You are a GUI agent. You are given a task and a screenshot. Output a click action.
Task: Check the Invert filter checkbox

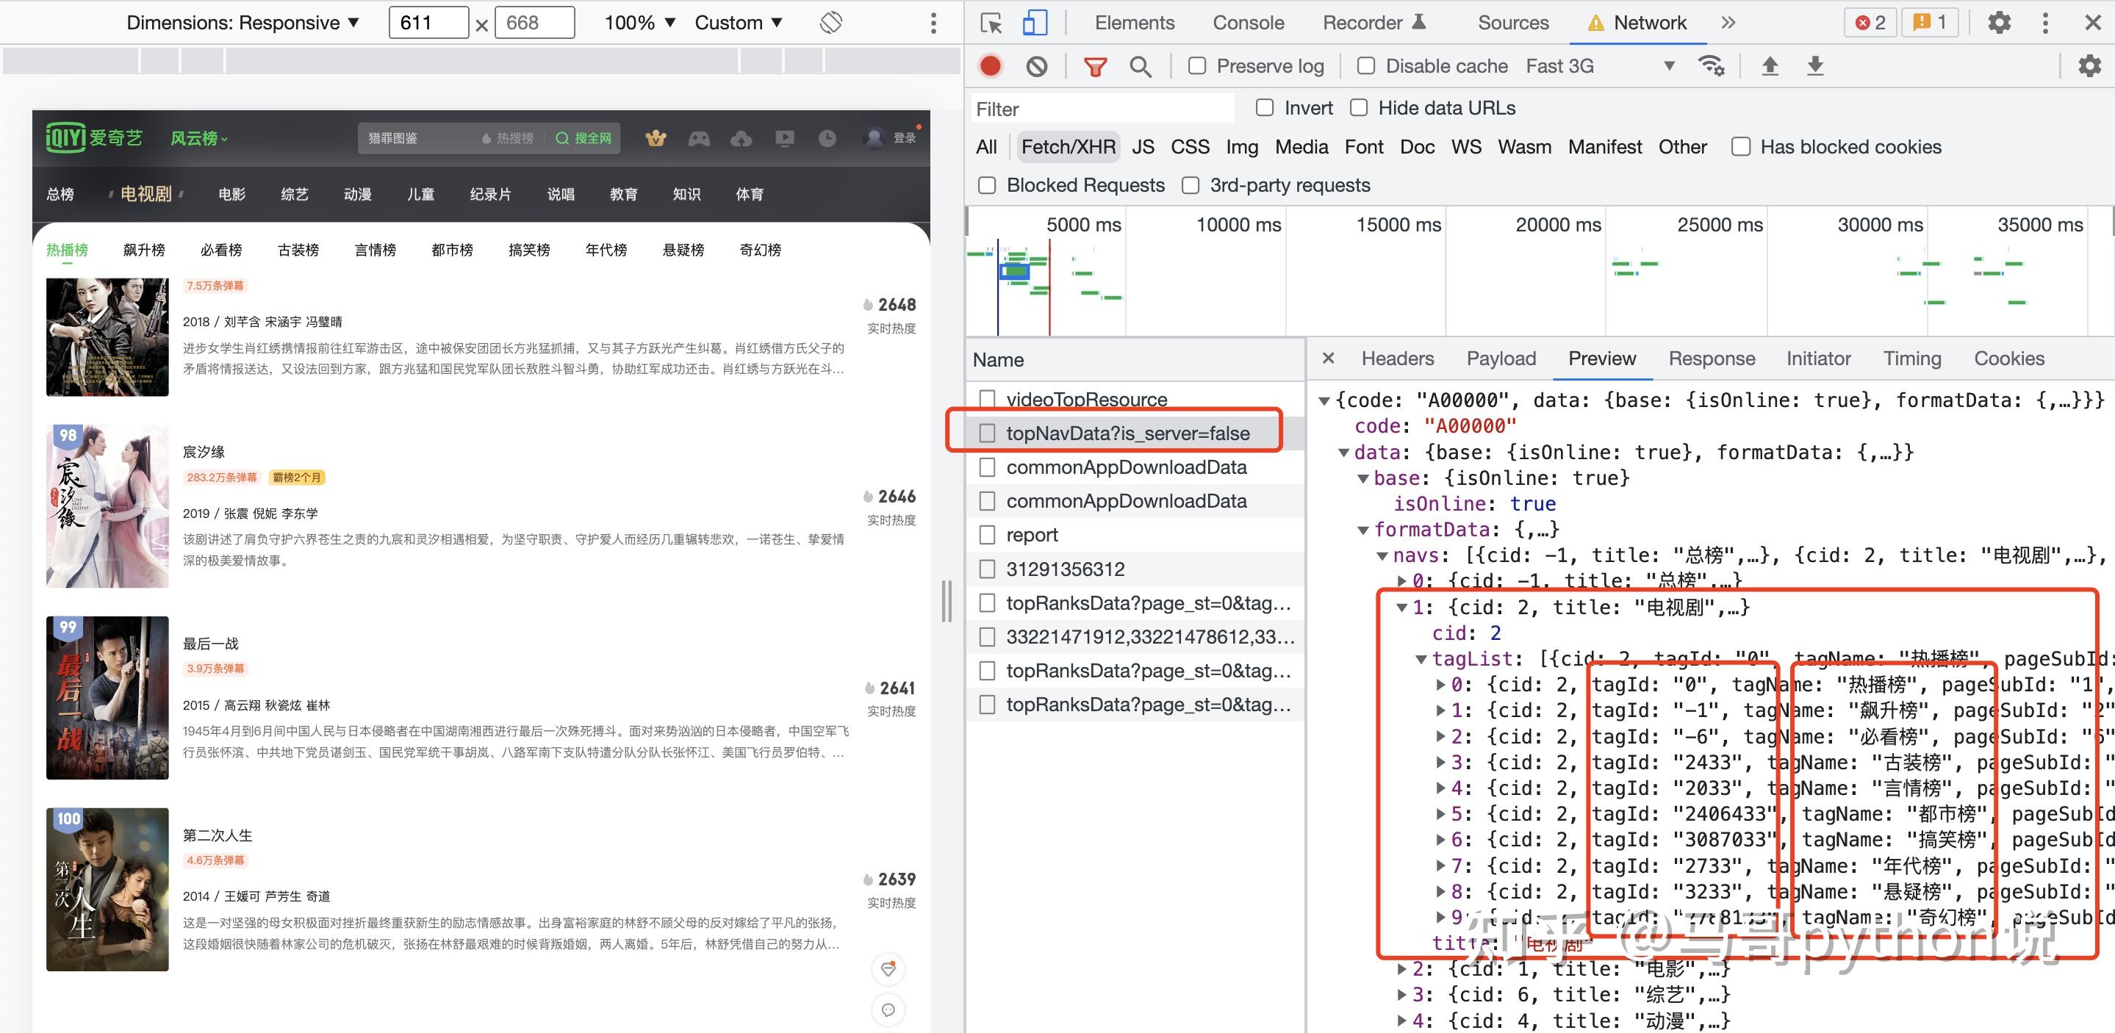[1265, 107]
